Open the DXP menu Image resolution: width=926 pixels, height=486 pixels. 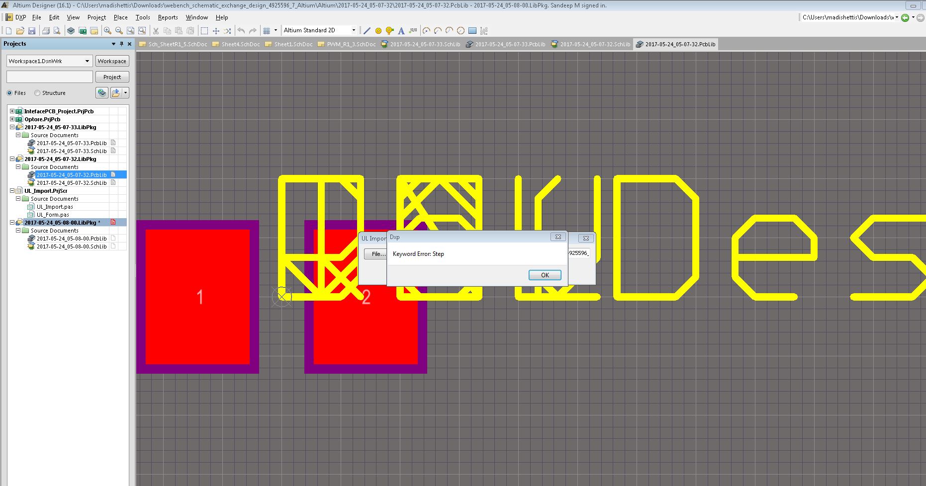tap(16, 17)
